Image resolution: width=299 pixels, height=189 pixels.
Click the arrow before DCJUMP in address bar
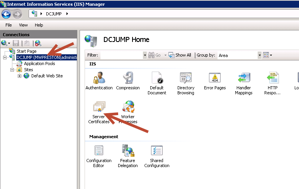[x=41, y=14]
